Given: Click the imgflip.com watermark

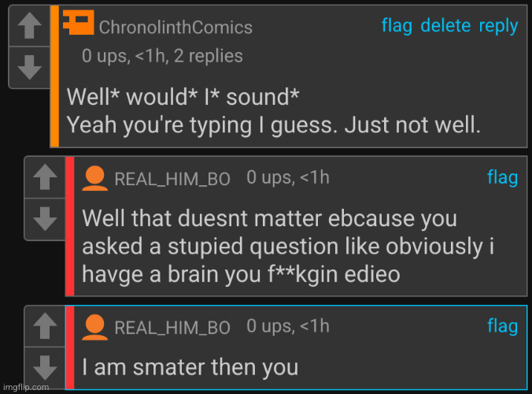Looking at the screenshot, I should 26,387.
